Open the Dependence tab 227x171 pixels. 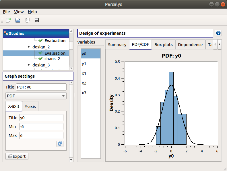tap(190, 45)
